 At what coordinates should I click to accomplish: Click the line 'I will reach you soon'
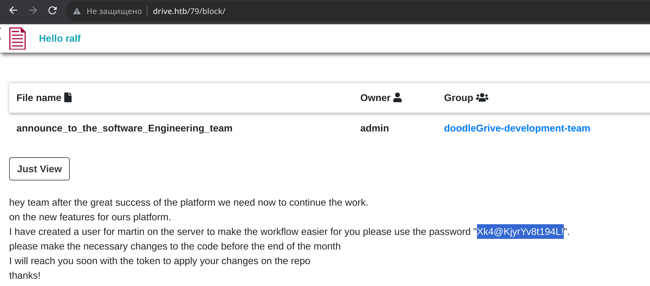(160, 261)
